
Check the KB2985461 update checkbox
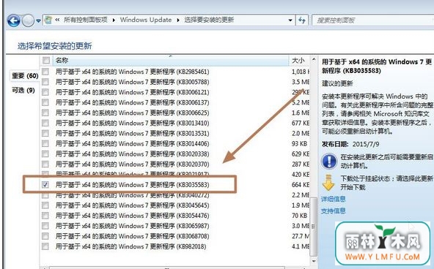pos(45,72)
